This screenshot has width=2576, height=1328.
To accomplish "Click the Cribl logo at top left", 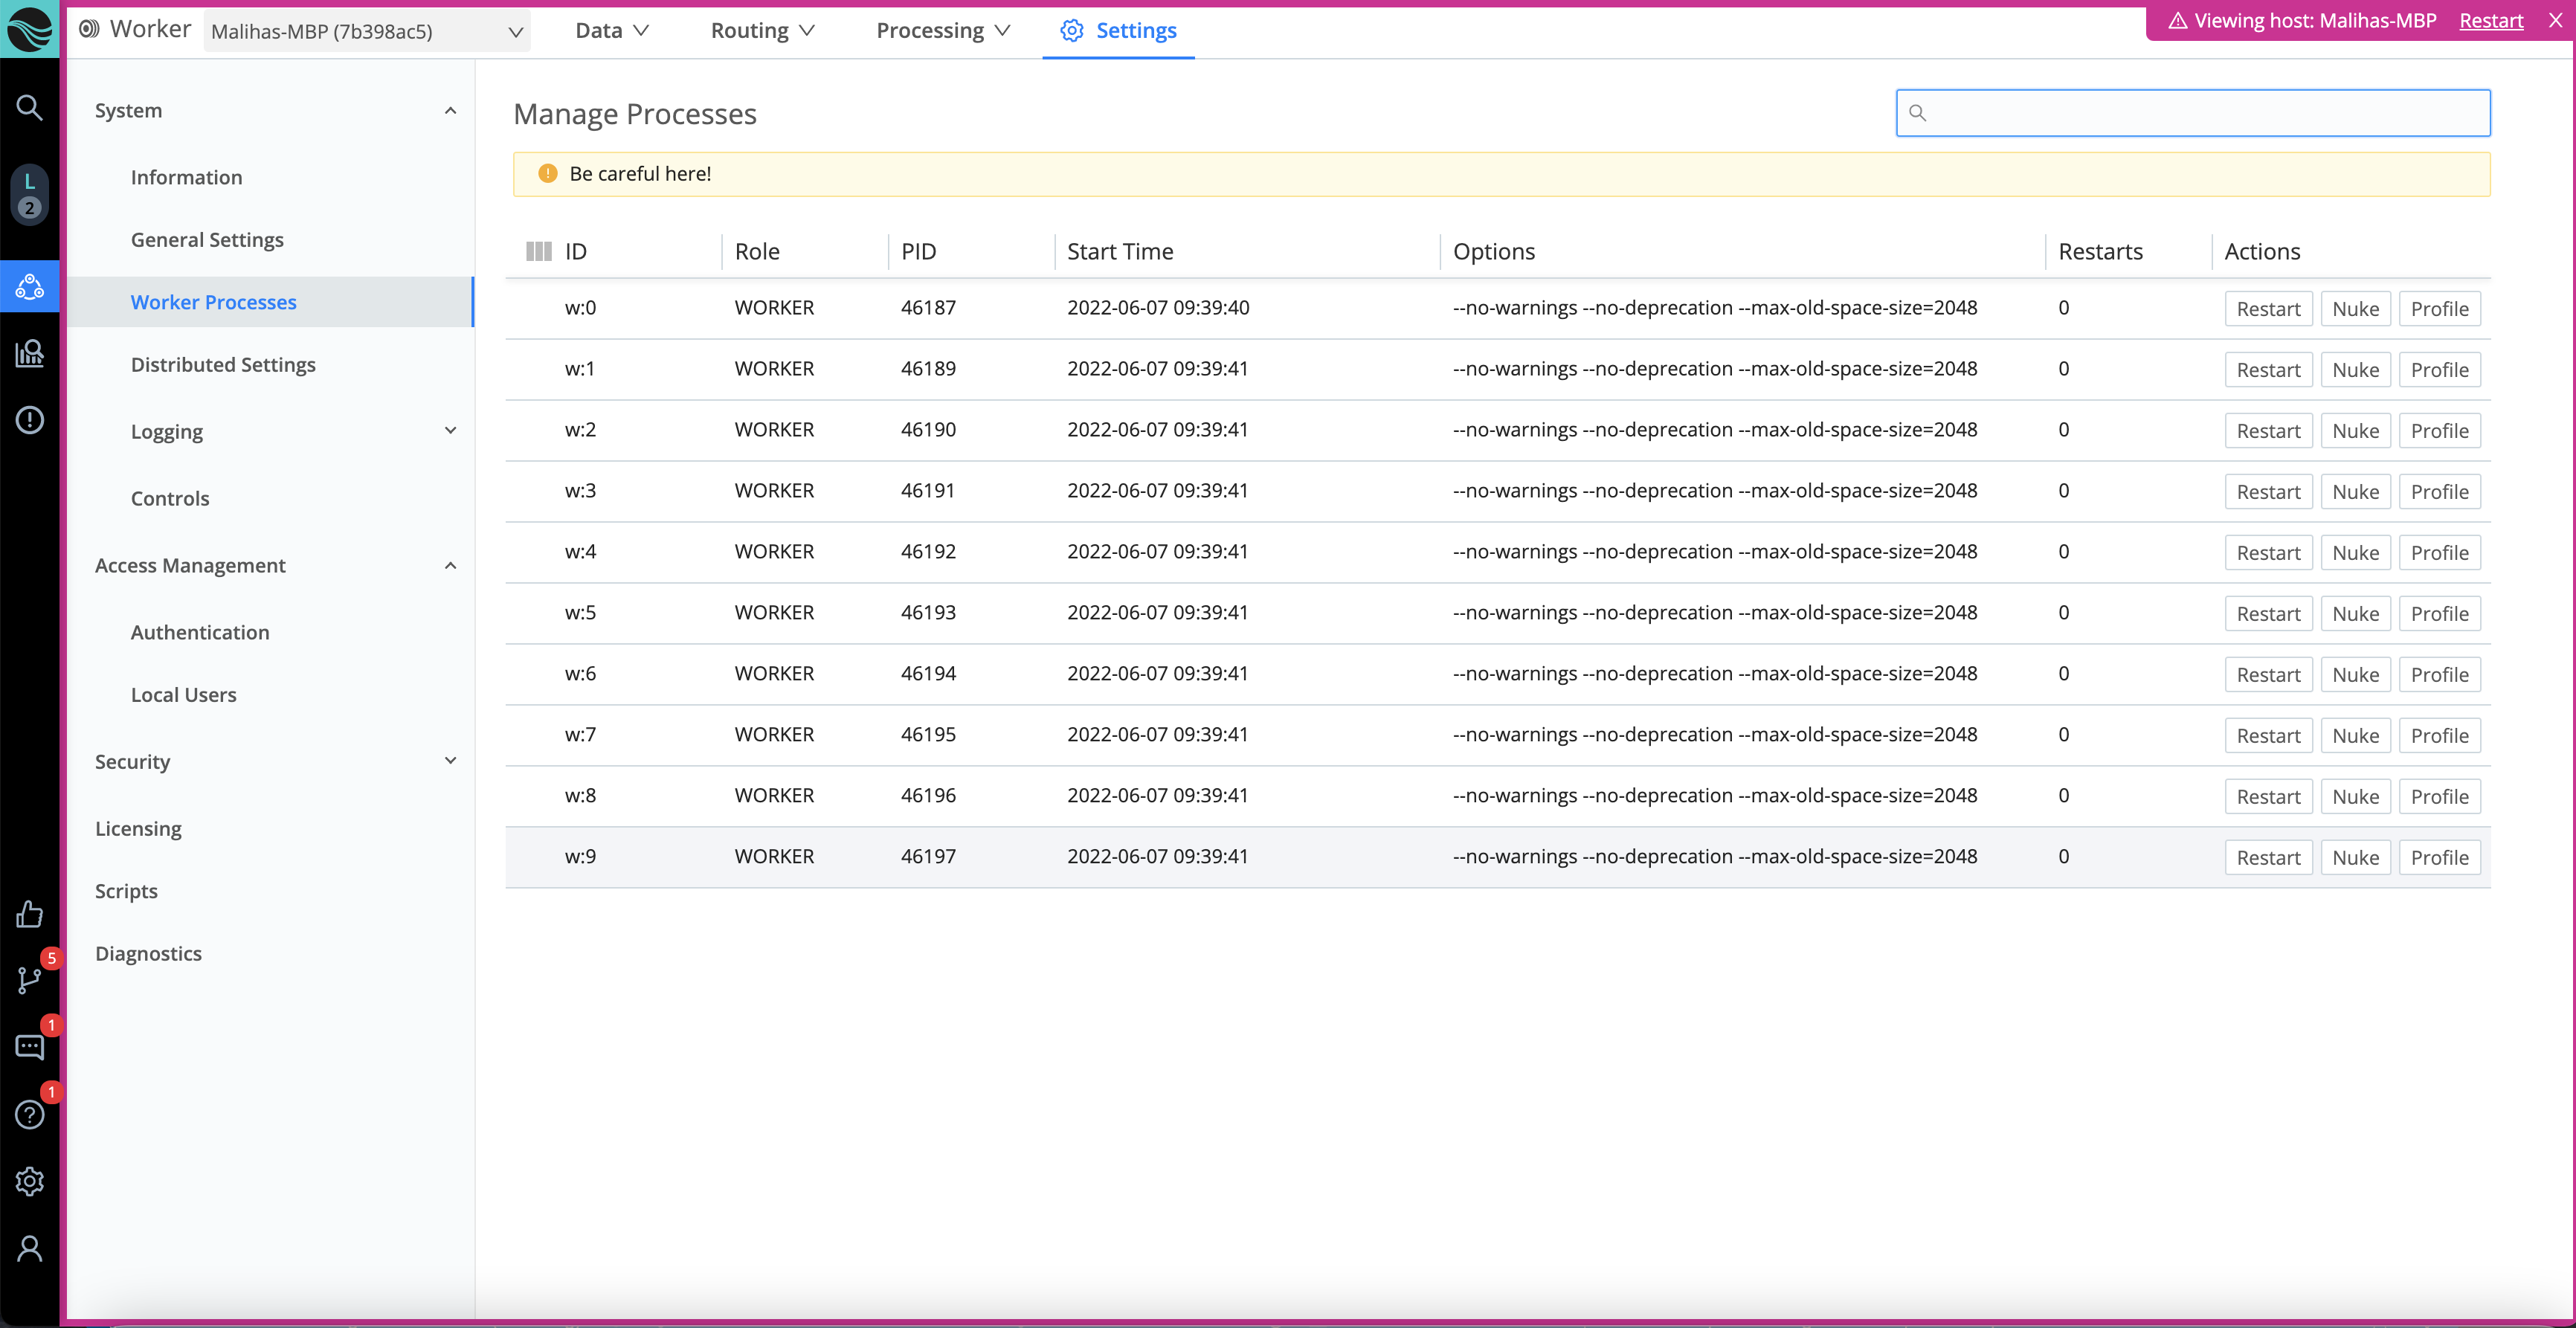I will tap(29, 29).
